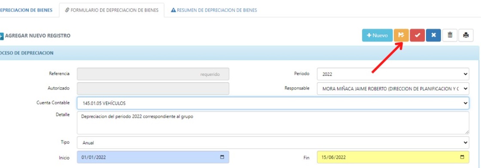Expand the Responsable dropdown
The width and height of the screenshot is (481, 168).
(x=393, y=88)
